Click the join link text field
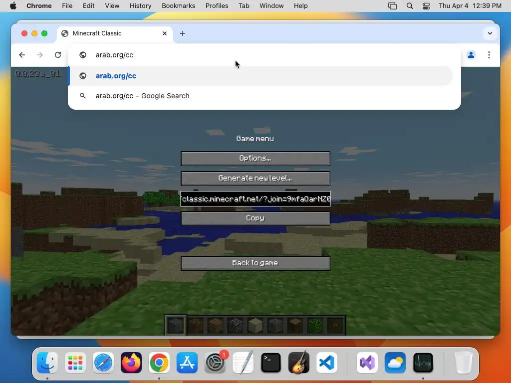Image resolution: width=511 pixels, height=383 pixels. pyautogui.click(x=255, y=198)
